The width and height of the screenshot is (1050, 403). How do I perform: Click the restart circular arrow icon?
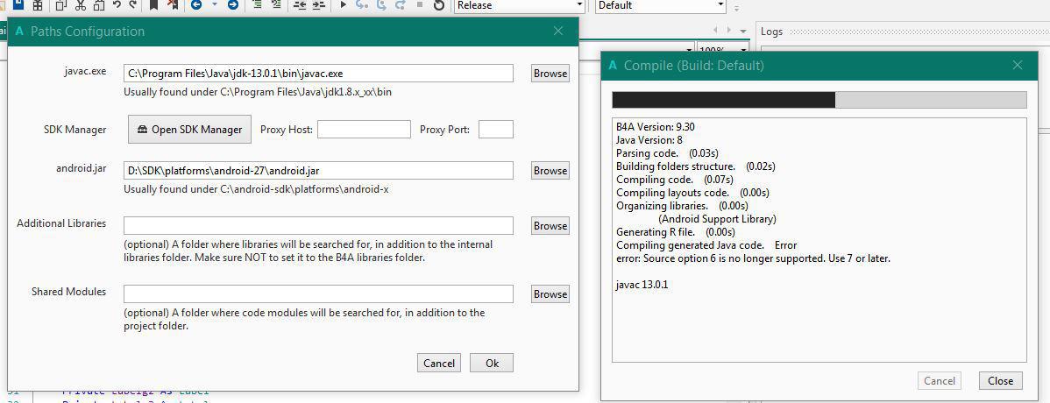point(438,5)
